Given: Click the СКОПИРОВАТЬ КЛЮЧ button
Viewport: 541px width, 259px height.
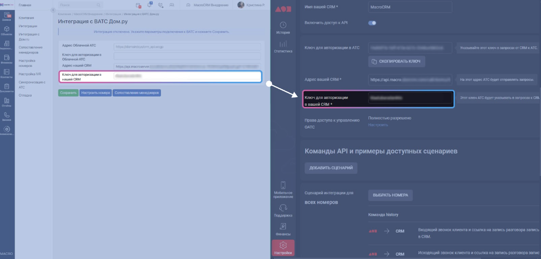Looking at the screenshot, I should coord(397,61).
